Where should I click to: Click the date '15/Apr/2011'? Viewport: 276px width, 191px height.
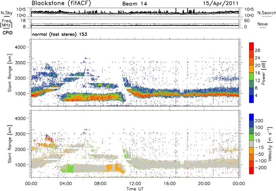(220, 3)
